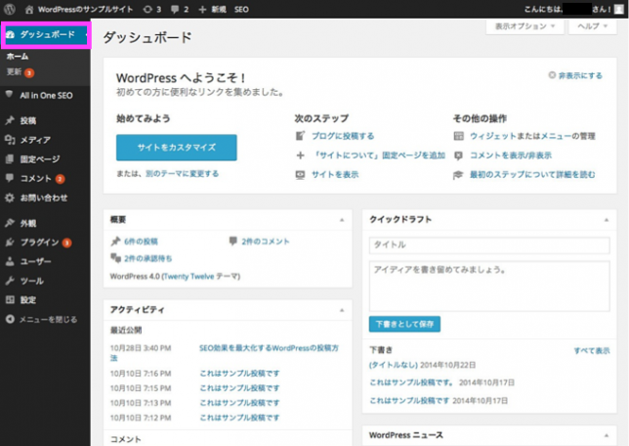The height and width of the screenshot is (446, 629).
Task: Open the site home icon in admin bar
Action: pos(29,9)
